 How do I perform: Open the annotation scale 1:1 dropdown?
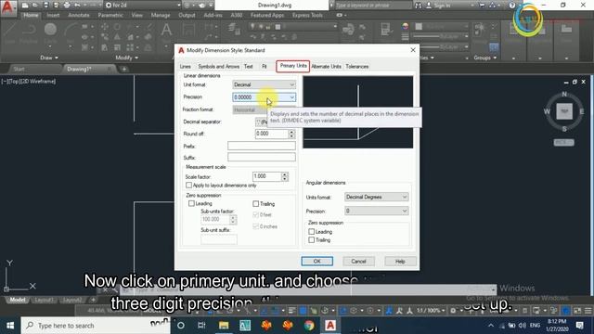click(431, 311)
